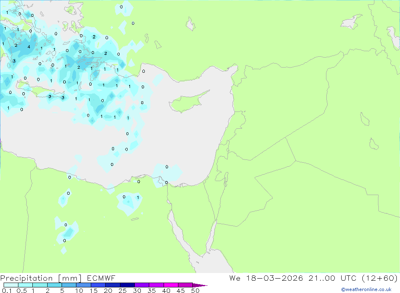This screenshot has width=400, height=293.
Task: Select the 25–30 mm navy legend swatch
Action: tap(127, 285)
